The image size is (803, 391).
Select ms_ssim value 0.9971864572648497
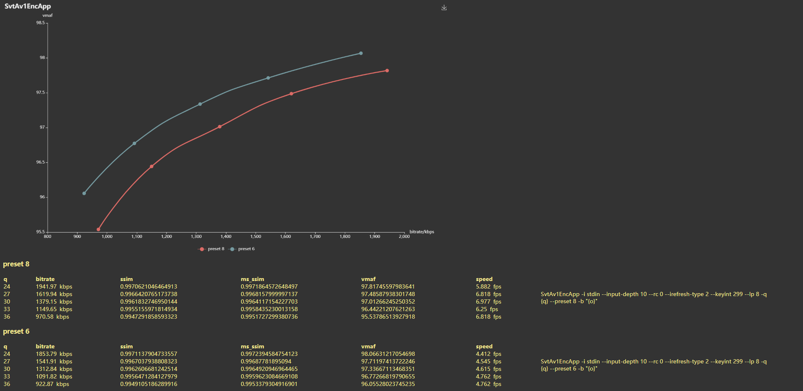(269, 286)
